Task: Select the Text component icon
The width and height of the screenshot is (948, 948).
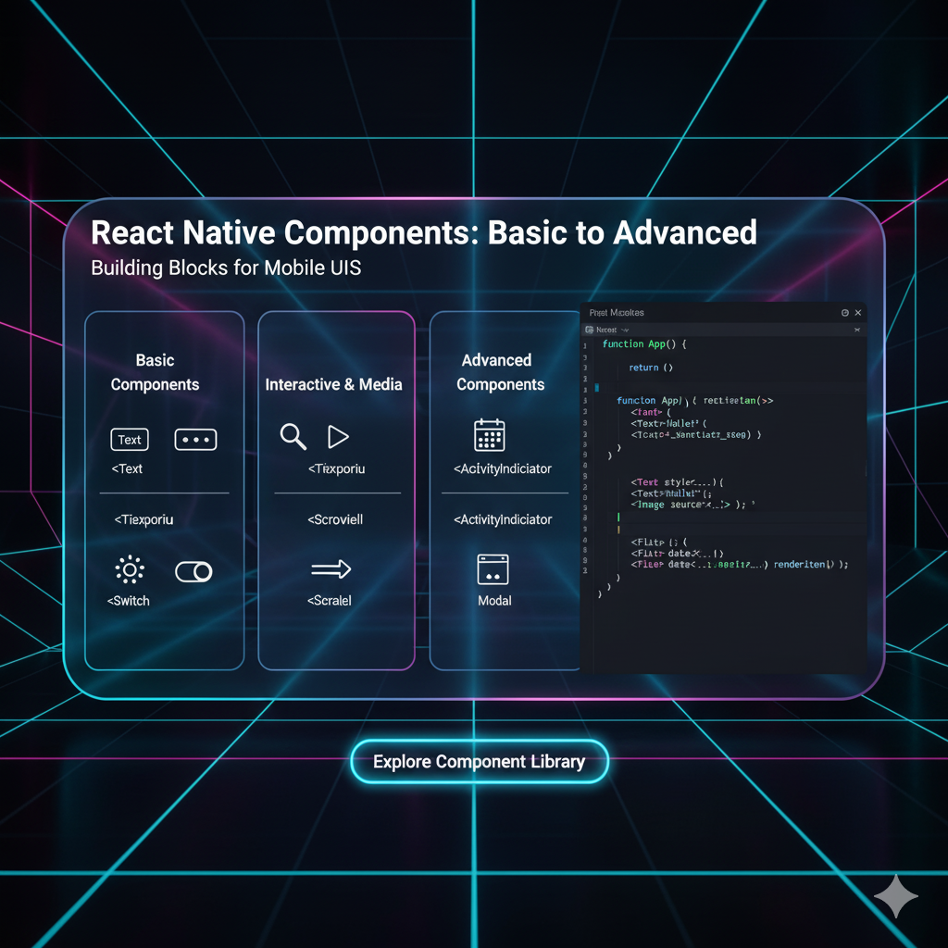Action: tap(129, 439)
